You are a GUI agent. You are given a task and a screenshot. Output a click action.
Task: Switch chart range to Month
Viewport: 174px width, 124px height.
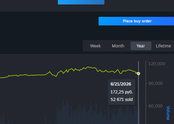(118, 46)
